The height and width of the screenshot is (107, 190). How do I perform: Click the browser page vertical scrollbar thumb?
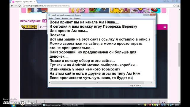click(x=179, y=55)
